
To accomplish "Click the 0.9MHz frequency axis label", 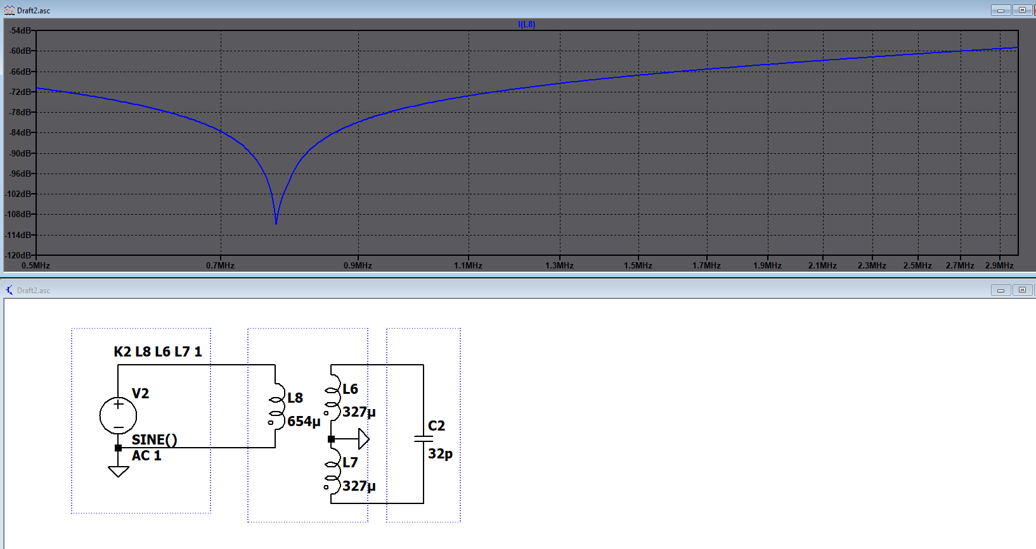I will pyautogui.click(x=358, y=265).
